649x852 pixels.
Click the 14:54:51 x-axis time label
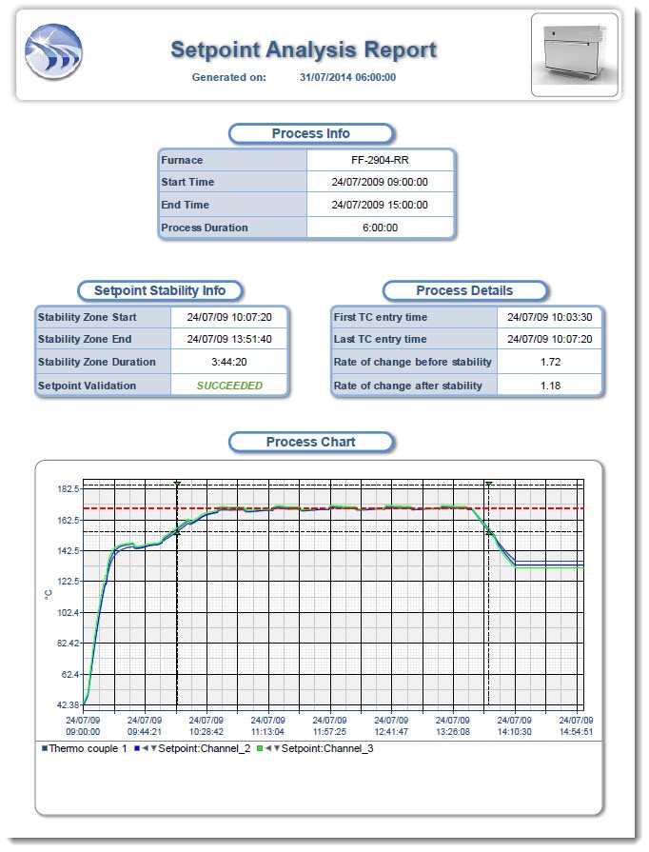point(577,731)
